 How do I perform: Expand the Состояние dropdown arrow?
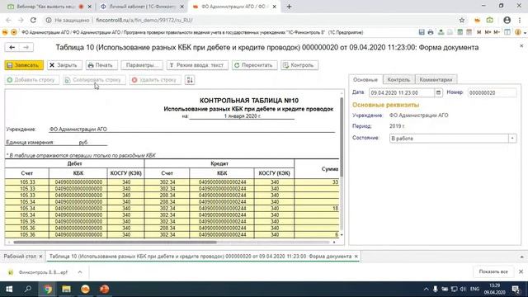[512, 139]
